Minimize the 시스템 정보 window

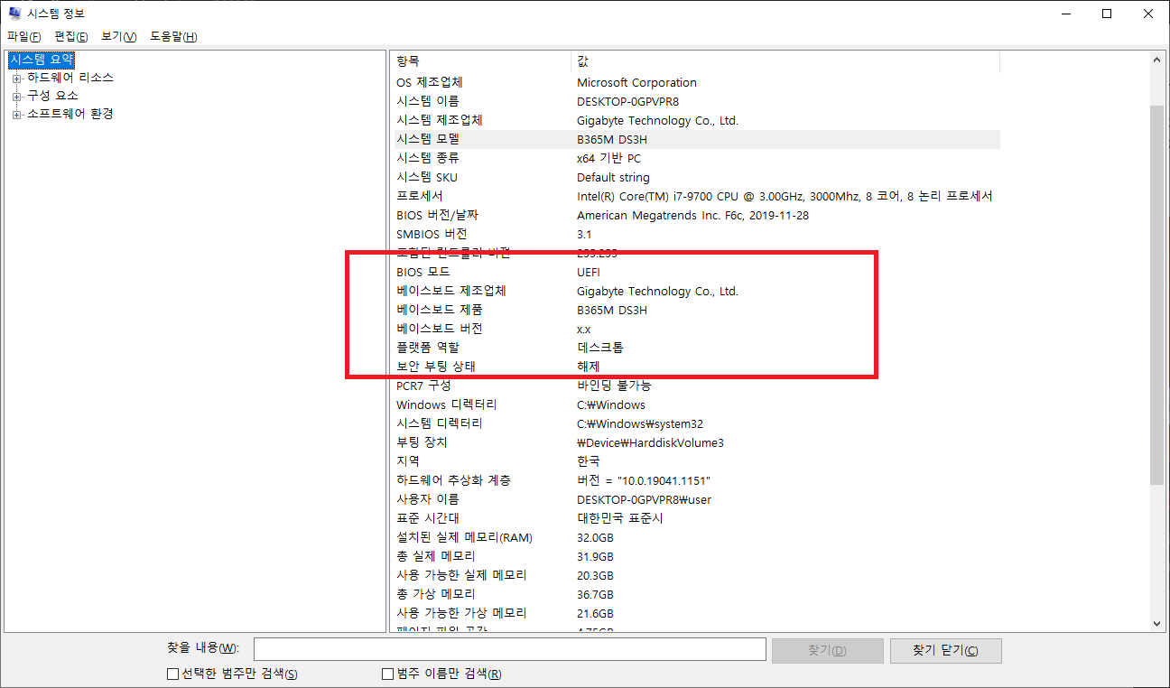1066,14
